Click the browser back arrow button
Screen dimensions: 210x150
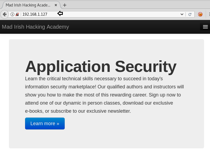pos(5,14)
